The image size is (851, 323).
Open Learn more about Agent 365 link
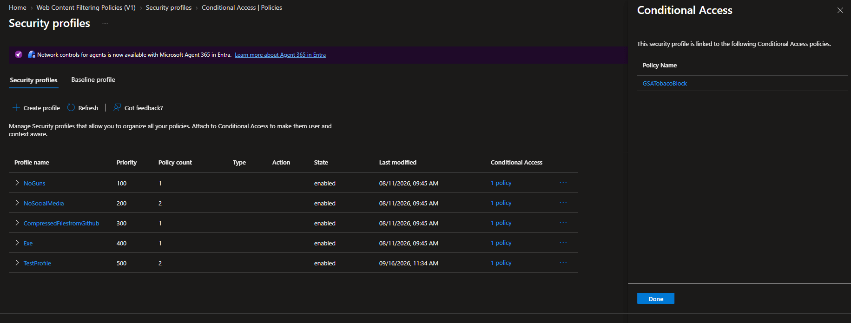pos(280,55)
